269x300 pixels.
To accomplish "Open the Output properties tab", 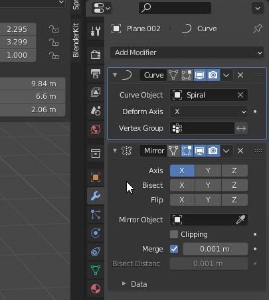I will point(96,73).
